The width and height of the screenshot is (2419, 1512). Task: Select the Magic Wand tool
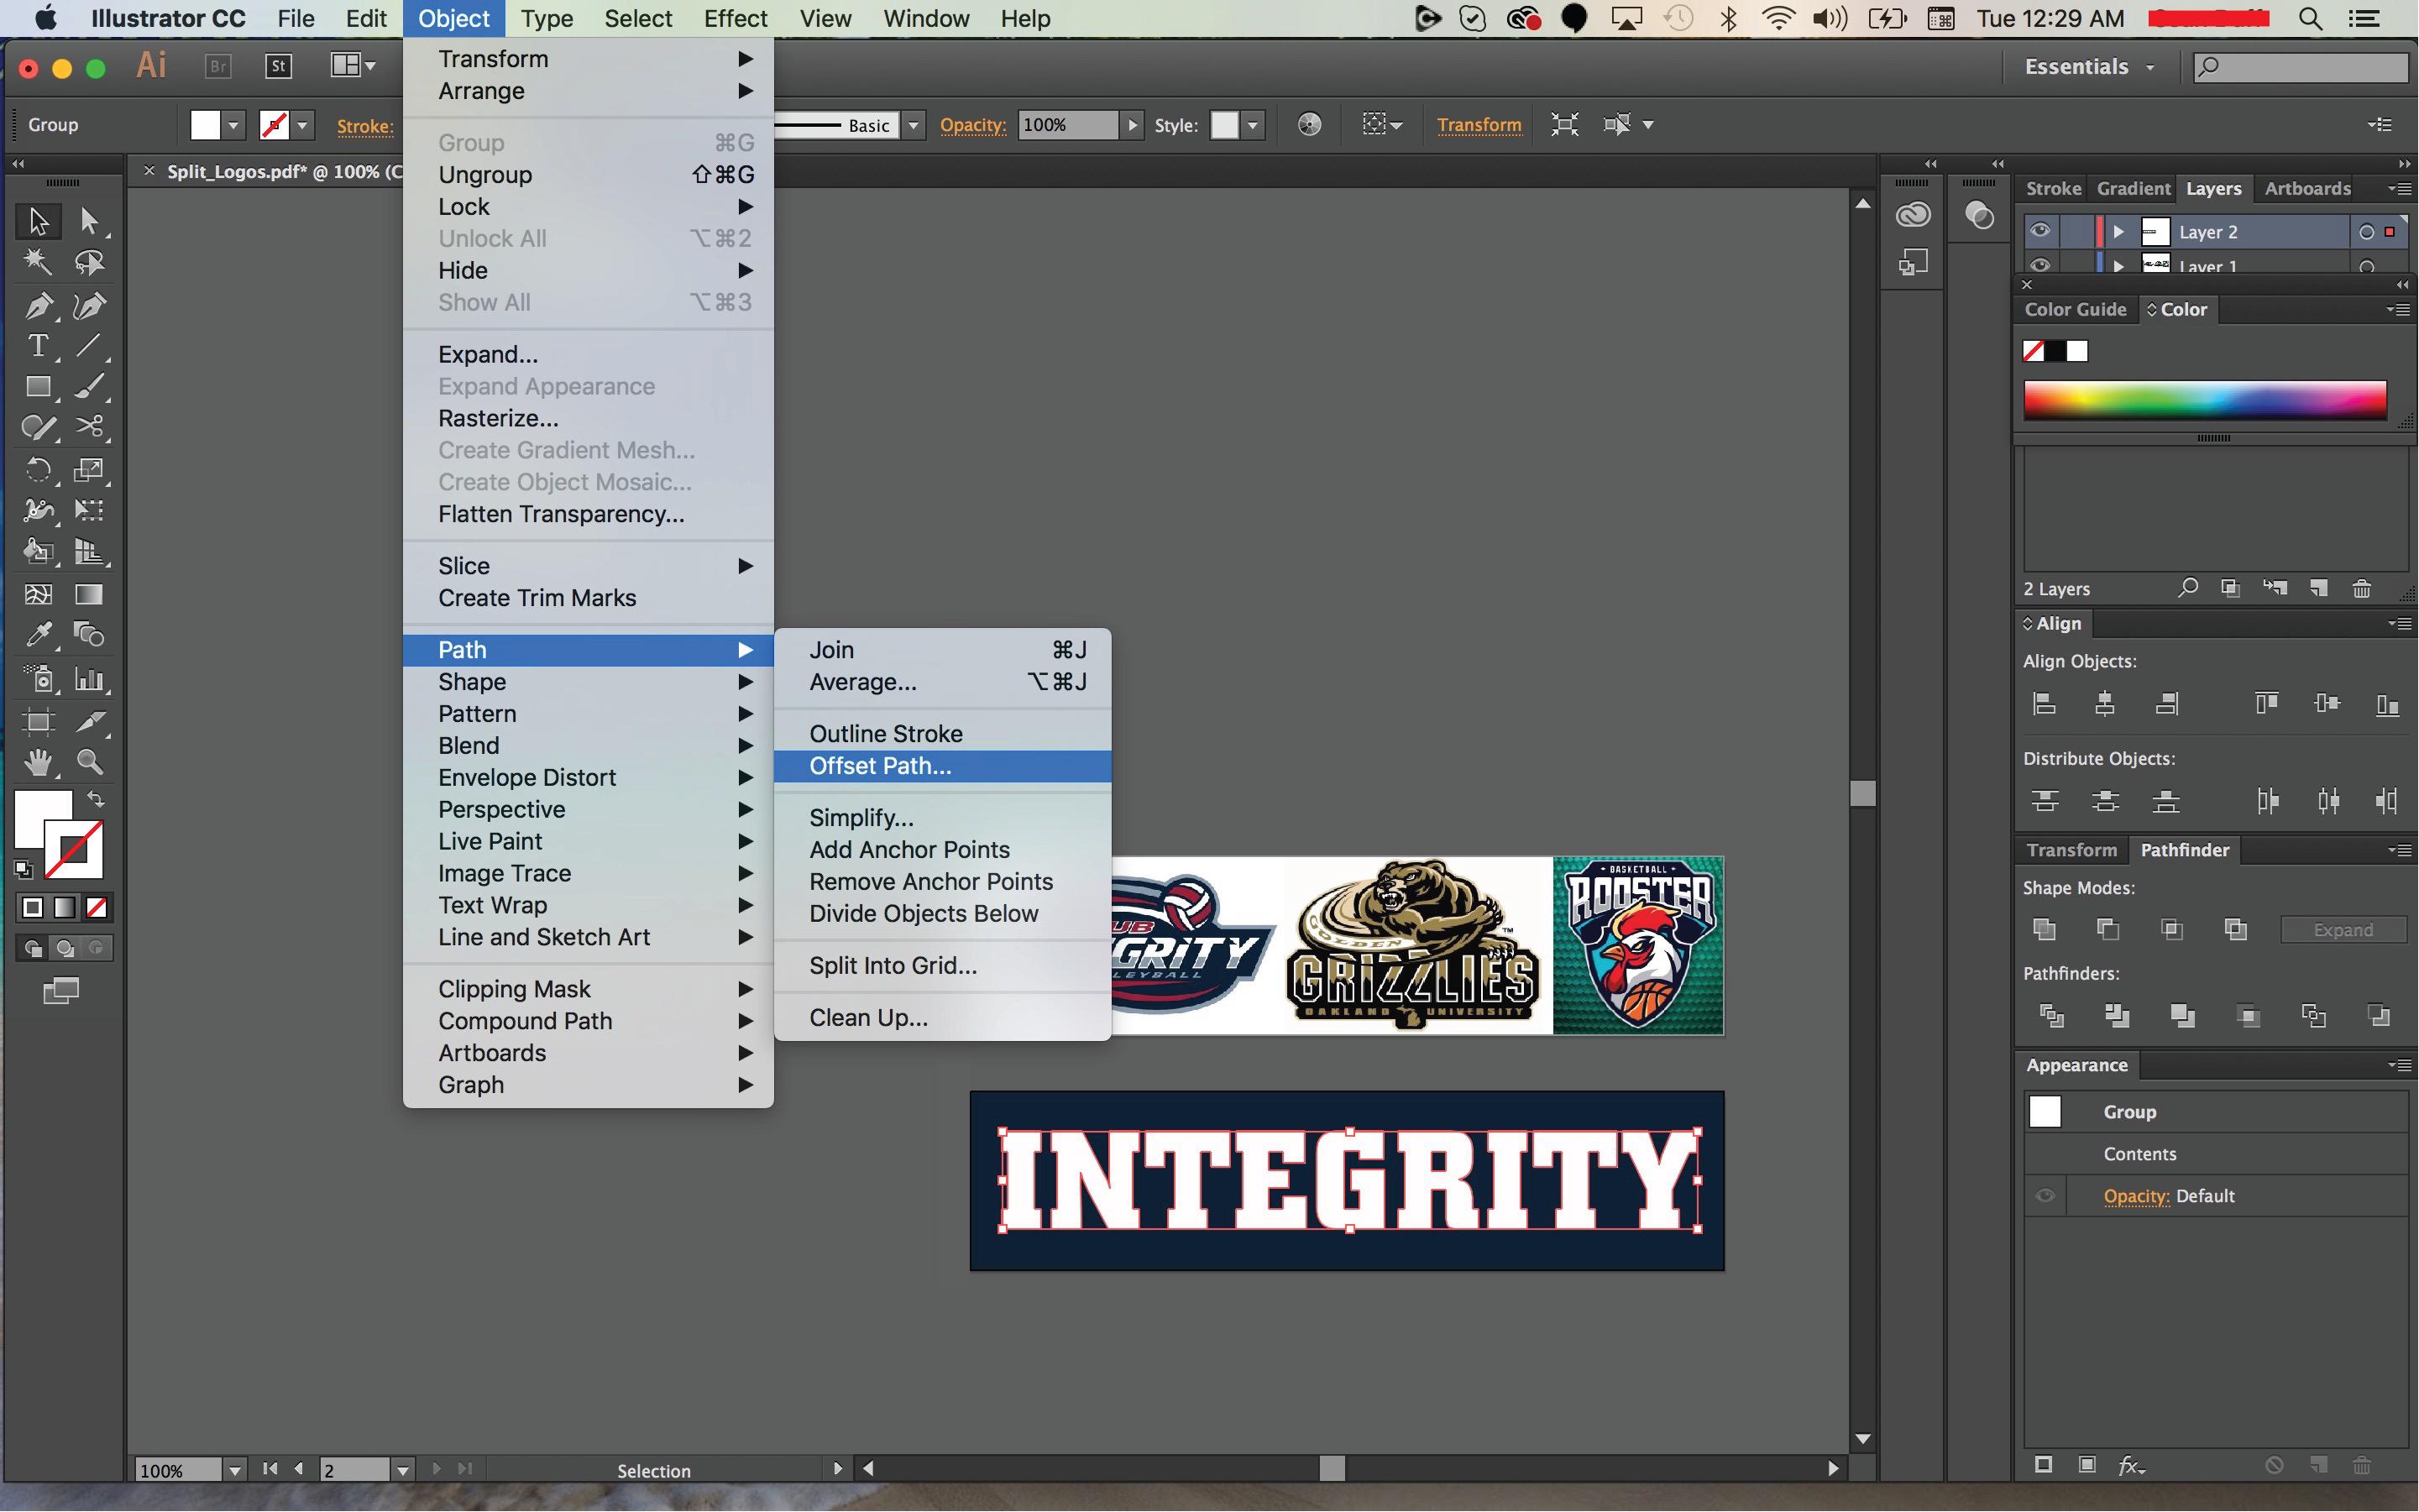(x=38, y=262)
